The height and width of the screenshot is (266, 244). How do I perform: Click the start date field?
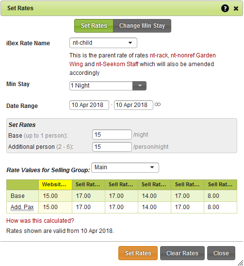pos(89,105)
